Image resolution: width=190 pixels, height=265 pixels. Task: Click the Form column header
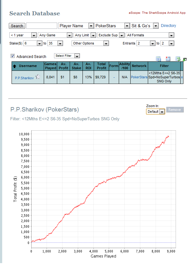click(x=114, y=66)
